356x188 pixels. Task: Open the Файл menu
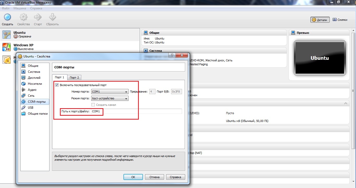click(5, 8)
